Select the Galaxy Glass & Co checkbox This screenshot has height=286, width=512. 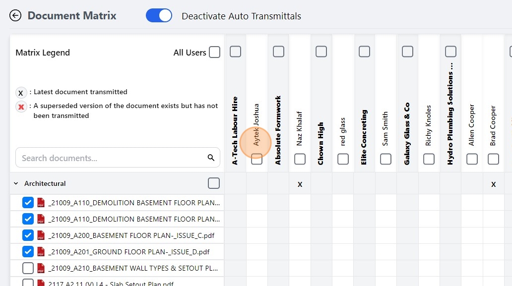tap(407, 52)
